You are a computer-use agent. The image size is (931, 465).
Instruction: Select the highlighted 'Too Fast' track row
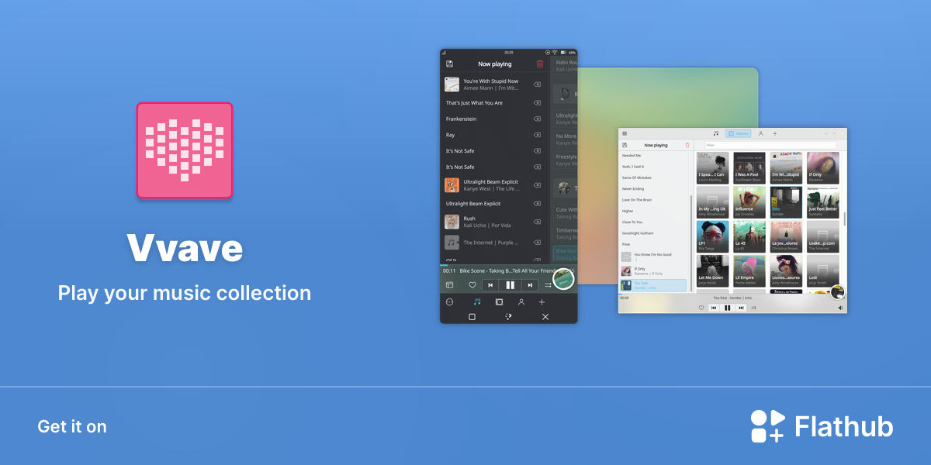click(653, 285)
